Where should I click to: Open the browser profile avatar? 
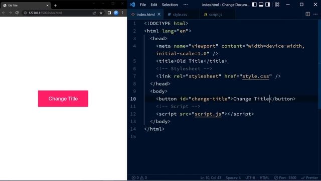[116, 13]
